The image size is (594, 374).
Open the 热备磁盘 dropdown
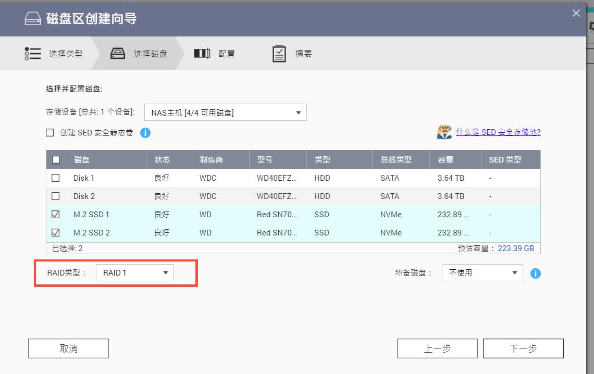(481, 272)
